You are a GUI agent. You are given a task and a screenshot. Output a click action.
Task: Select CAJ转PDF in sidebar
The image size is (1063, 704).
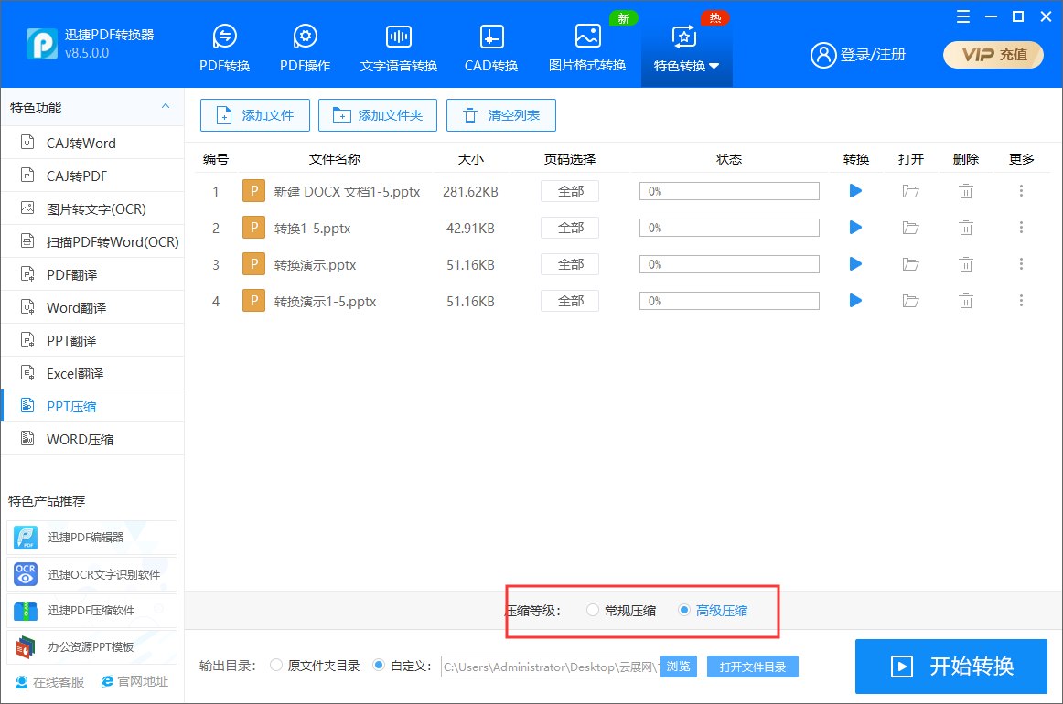point(93,176)
